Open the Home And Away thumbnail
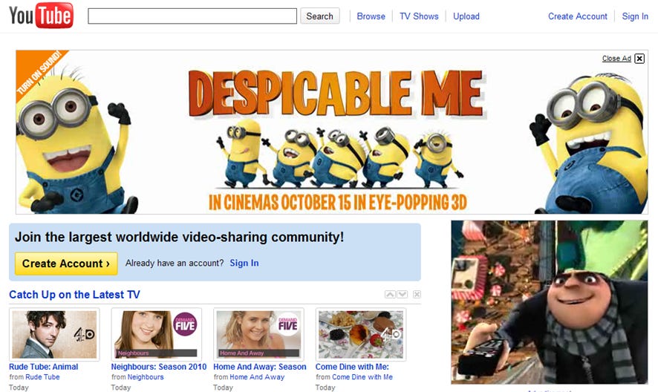 [x=258, y=335]
